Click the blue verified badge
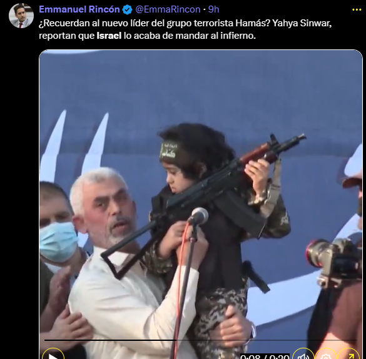This screenshot has width=366, height=359. pyautogui.click(x=127, y=10)
